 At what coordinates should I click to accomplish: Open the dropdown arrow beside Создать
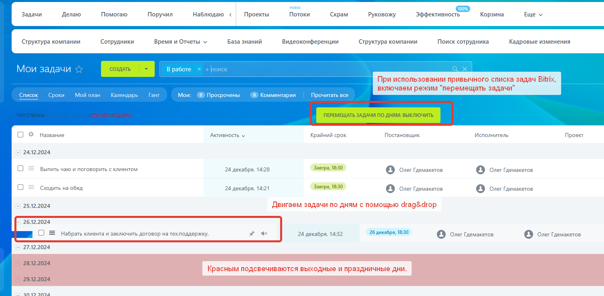tap(146, 69)
